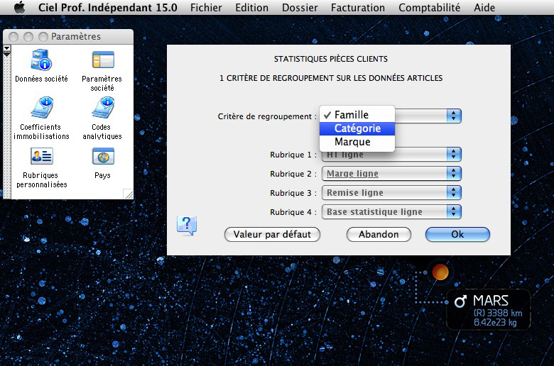This screenshot has width=554, height=366.
Task: Open the Aide menu
Action: [484, 7]
